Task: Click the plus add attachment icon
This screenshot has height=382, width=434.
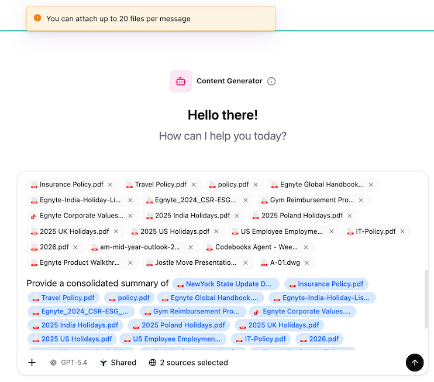Action: point(32,363)
